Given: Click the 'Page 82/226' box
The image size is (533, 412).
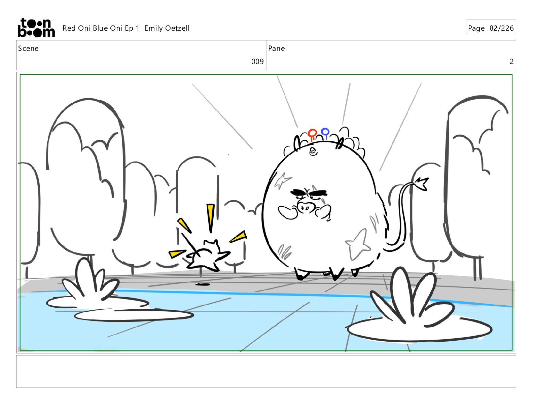Looking at the screenshot, I should pyautogui.click(x=491, y=28).
